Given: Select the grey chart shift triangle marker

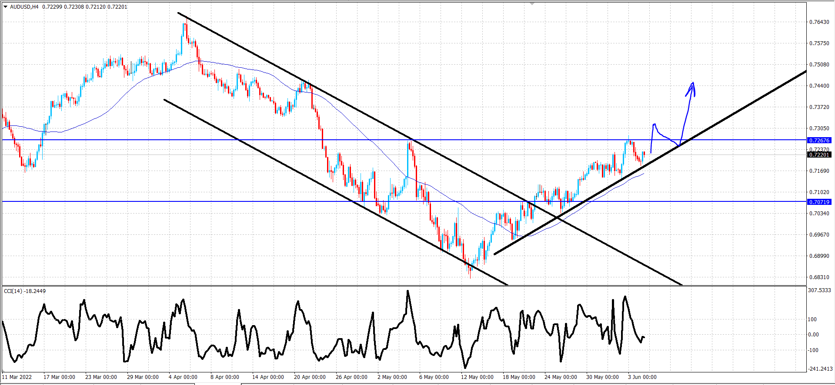Looking at the screenshot, I should 532,3.
